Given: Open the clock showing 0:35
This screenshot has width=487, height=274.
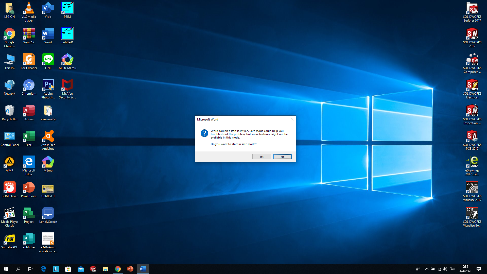Looking at the screenshot, I should [x=465, y=269].
